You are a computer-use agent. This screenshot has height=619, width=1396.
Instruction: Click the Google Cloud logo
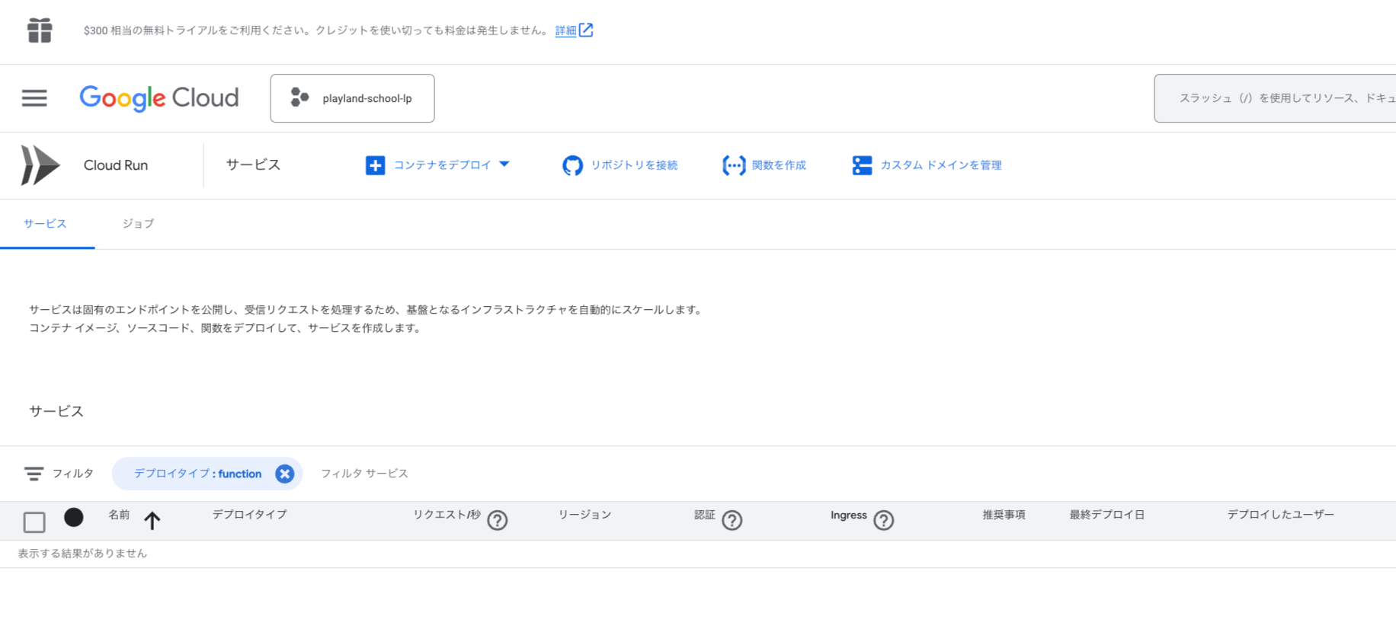159,98
